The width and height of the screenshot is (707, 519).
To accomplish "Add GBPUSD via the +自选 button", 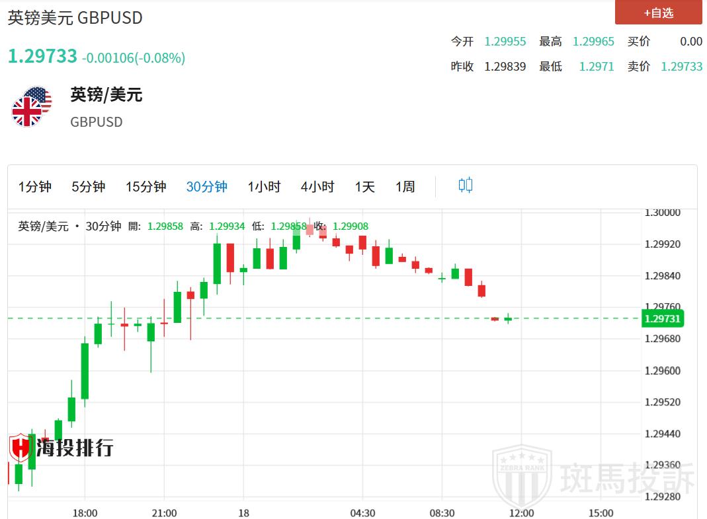I will pos(658,13).
